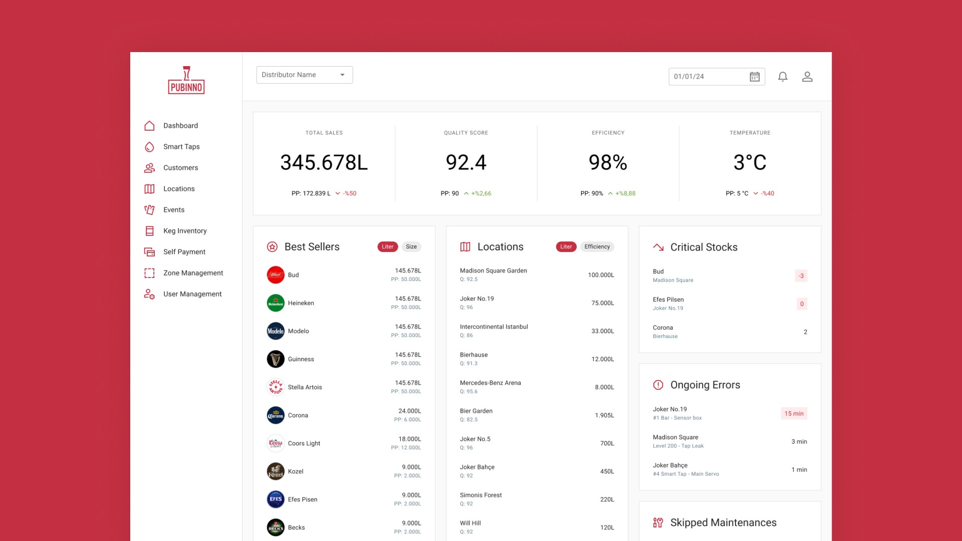Click the Zone Management dashed-square icon

point(149,273)
